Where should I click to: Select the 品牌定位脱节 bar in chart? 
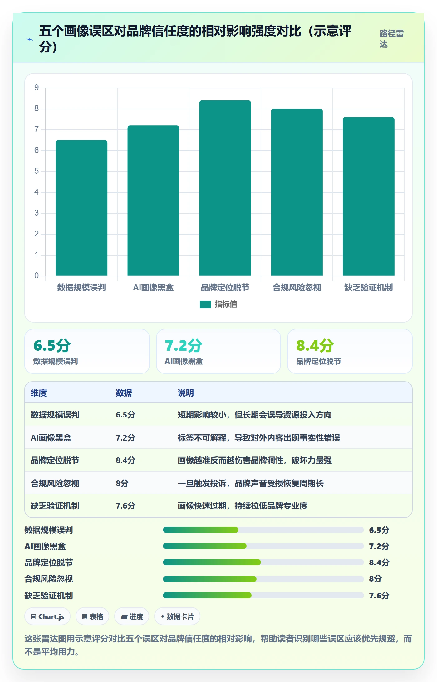(225, 188)
